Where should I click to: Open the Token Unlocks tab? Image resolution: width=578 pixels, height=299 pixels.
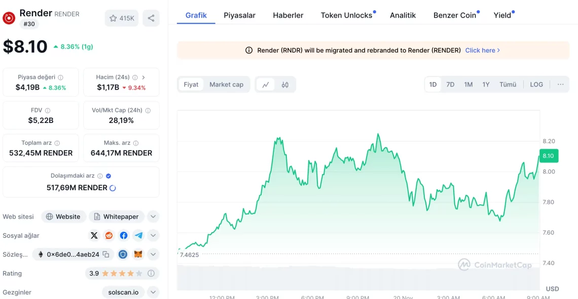pos(346,15)
